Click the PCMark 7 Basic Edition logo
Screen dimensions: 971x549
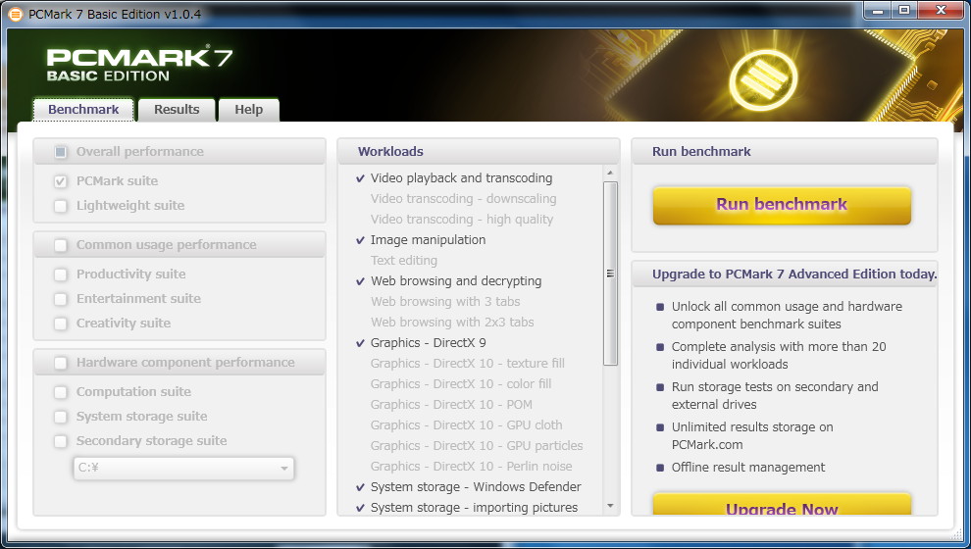tap(139, 65)
